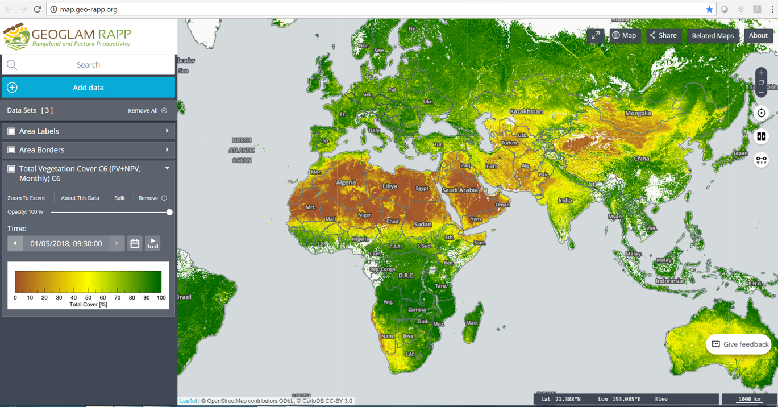Reload the browser page

pos(38,9)
